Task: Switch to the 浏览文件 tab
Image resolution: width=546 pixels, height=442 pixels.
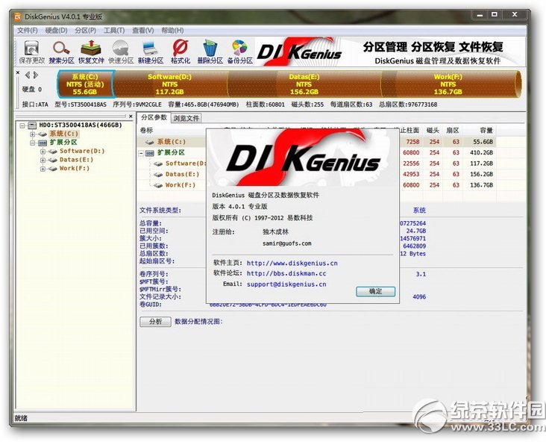Action: pos(186,118)
